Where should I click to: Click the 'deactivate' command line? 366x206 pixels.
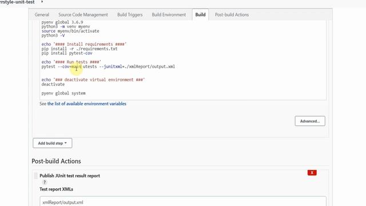click(53, 84)
